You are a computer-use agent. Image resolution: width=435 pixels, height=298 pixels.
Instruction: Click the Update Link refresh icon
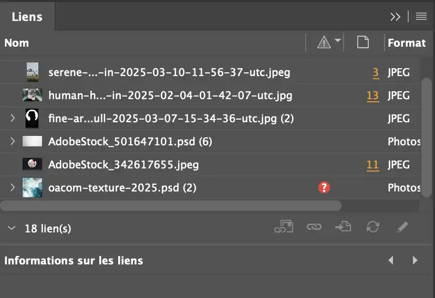pyautogui.click(x=372, y=227)
